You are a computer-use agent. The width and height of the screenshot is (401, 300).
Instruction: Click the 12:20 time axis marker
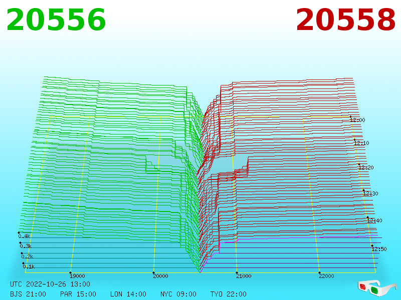366,167
